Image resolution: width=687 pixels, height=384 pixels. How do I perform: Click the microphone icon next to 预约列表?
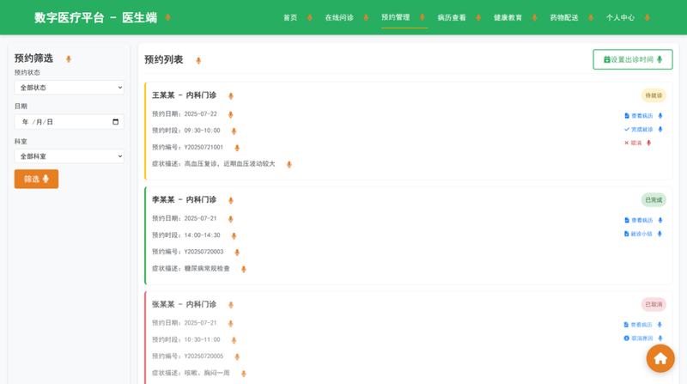click(x=198, y=61)
